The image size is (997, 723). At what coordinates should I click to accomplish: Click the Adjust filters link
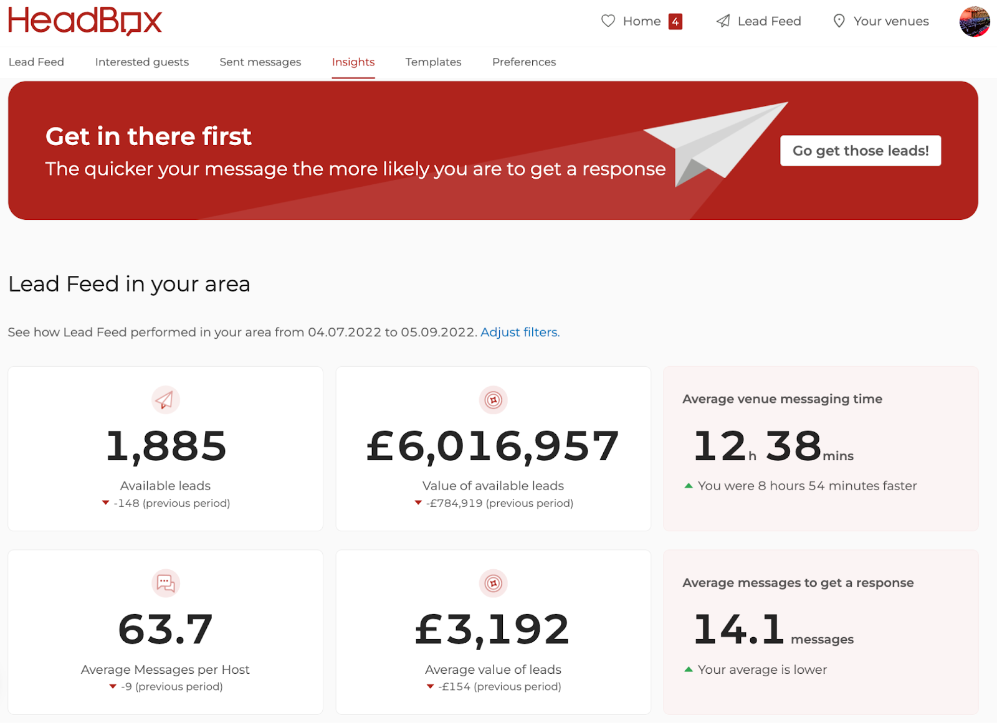[520, 332]
